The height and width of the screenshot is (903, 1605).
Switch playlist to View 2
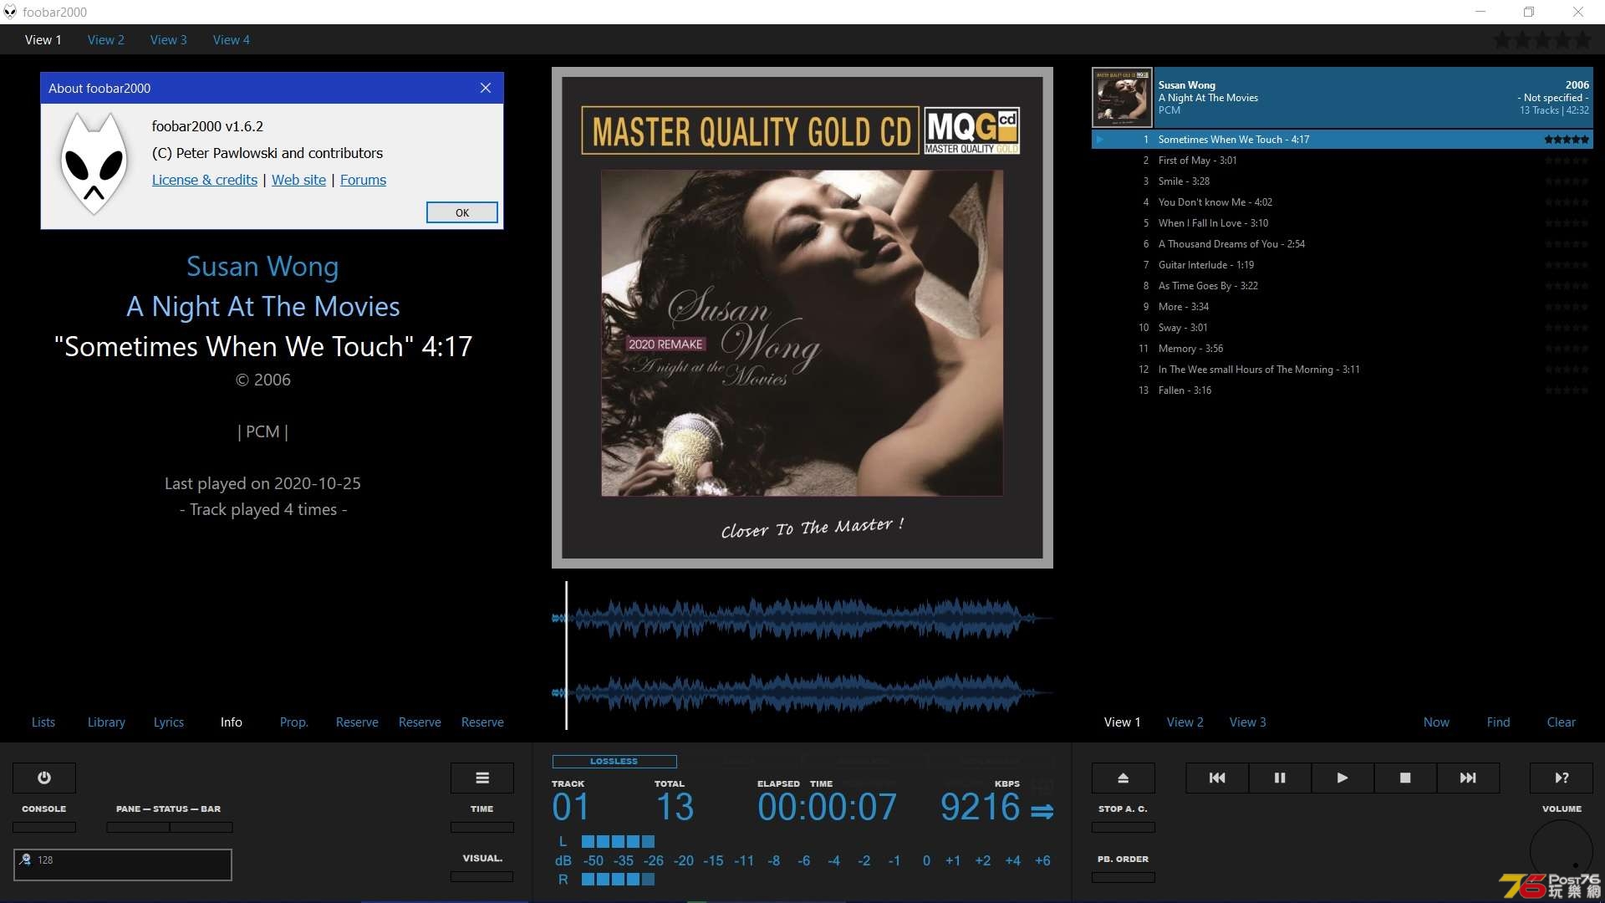pos(1185,722)
